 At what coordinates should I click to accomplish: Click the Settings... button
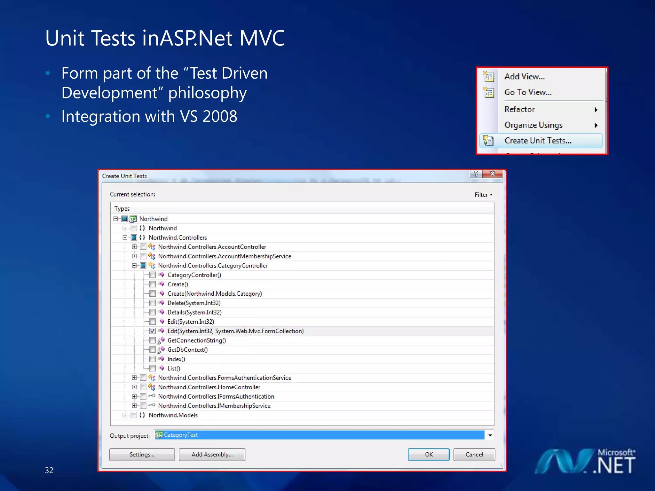tap(142, 454)
